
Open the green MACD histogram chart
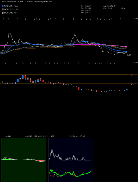tap(23, 160)
